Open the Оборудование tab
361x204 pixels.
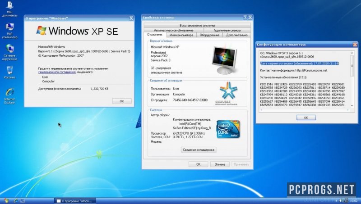point(209,35)
